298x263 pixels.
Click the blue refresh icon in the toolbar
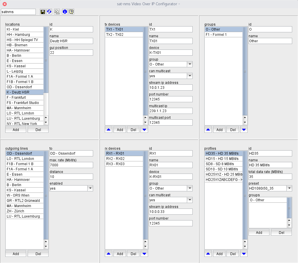[49, 12]
